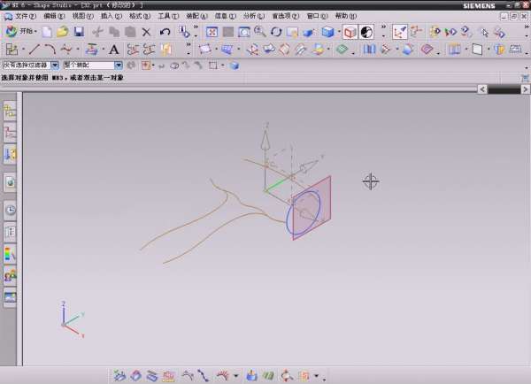Open the 视图 (View) menu
Viewport: 531px width, 384px height.
tap(82, 16)
